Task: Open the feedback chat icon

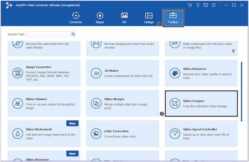Action: (205, 5)
